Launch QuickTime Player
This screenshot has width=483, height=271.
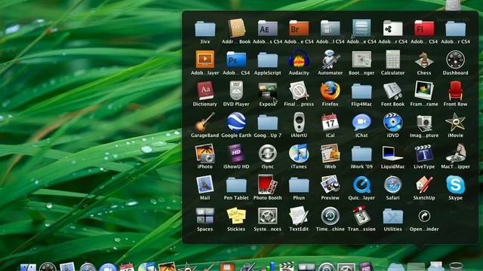click(x=361, y=185)
